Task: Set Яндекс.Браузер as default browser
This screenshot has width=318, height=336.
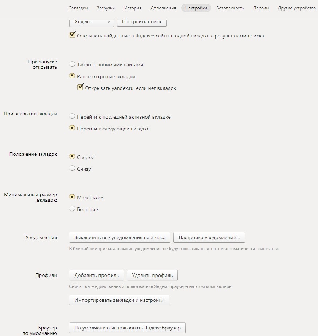Action: coord(127,328)
